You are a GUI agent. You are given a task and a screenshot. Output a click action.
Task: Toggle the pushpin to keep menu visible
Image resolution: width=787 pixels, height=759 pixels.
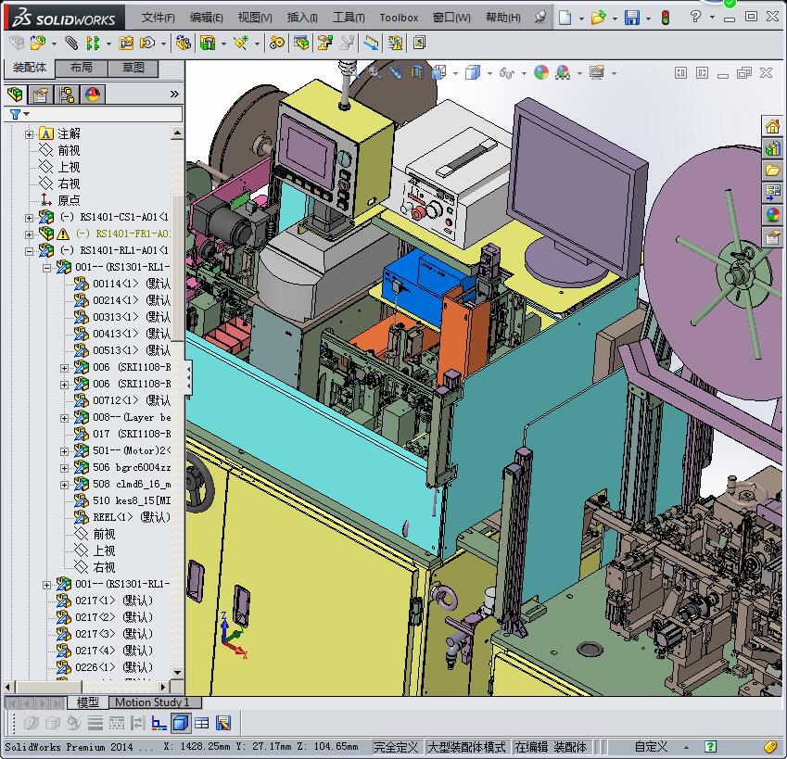pos(540,17)
